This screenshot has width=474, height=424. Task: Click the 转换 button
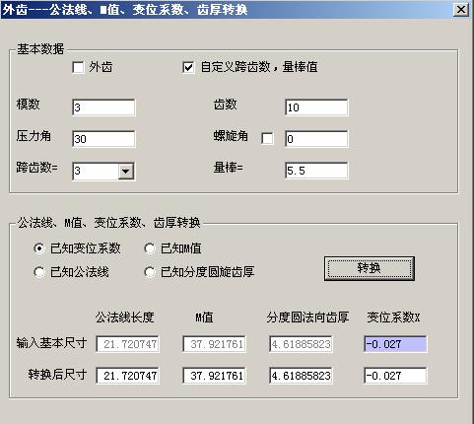pyautogui.click(x=370, y=268)
